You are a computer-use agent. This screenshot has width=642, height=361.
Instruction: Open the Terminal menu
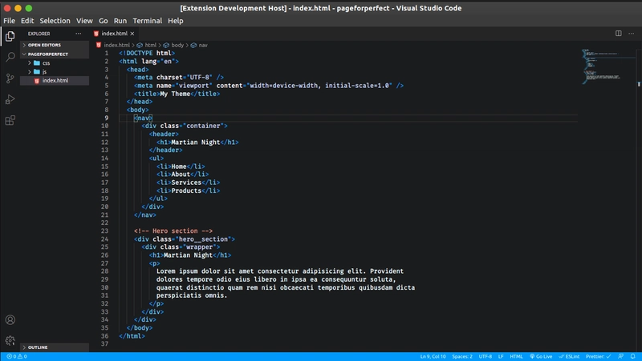click(x=148, y=21)
